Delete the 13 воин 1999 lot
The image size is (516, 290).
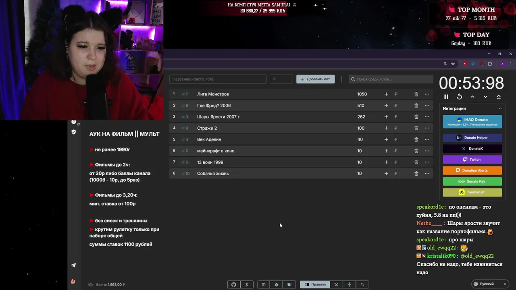416,162
